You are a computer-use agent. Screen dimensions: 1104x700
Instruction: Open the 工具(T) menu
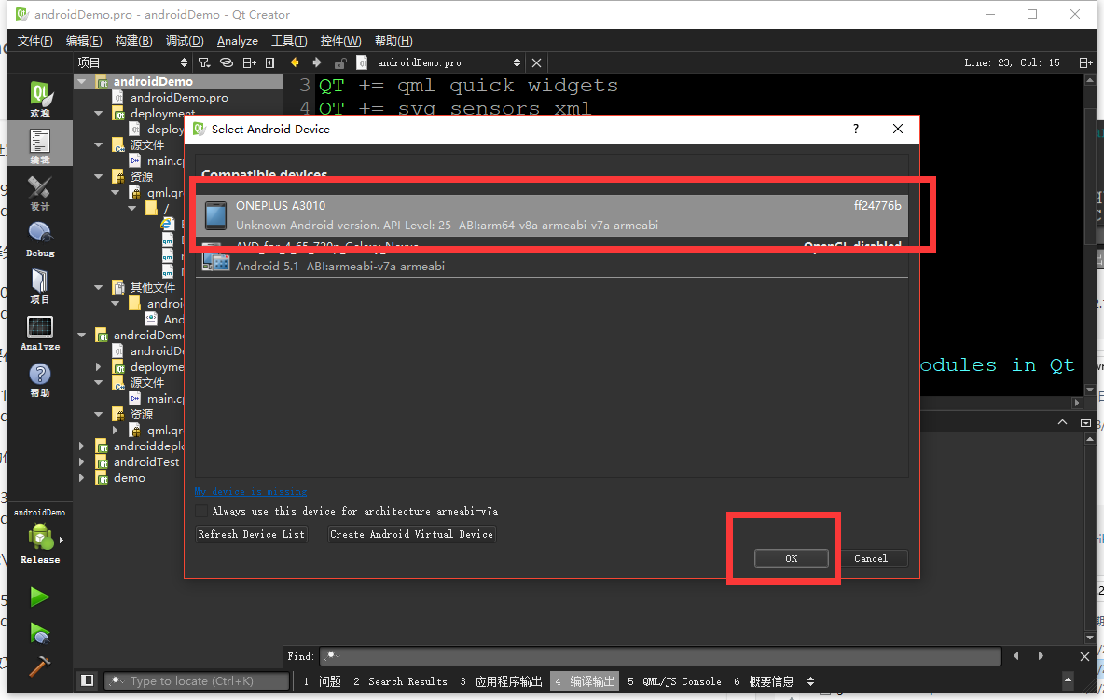coord(289,41)
